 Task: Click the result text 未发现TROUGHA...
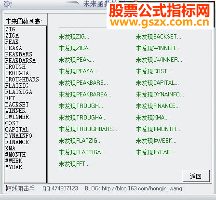click(x=82, y=118)
